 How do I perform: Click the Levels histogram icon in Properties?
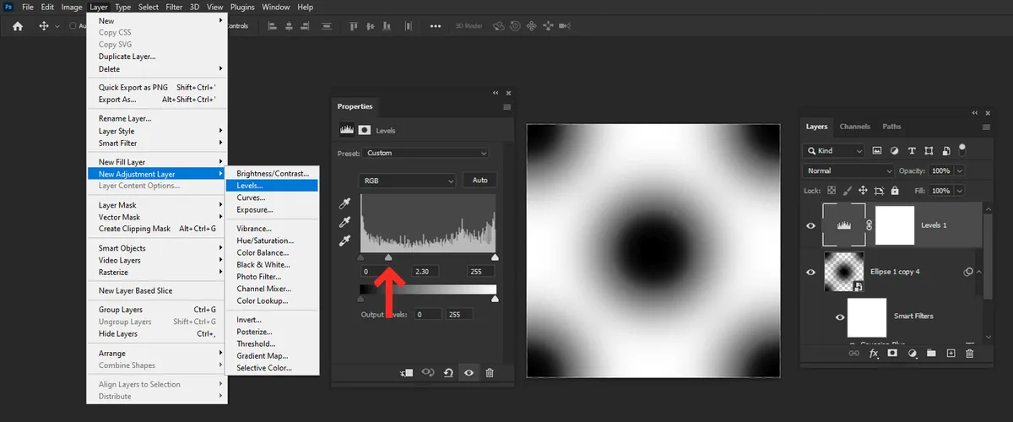point(346,130)
